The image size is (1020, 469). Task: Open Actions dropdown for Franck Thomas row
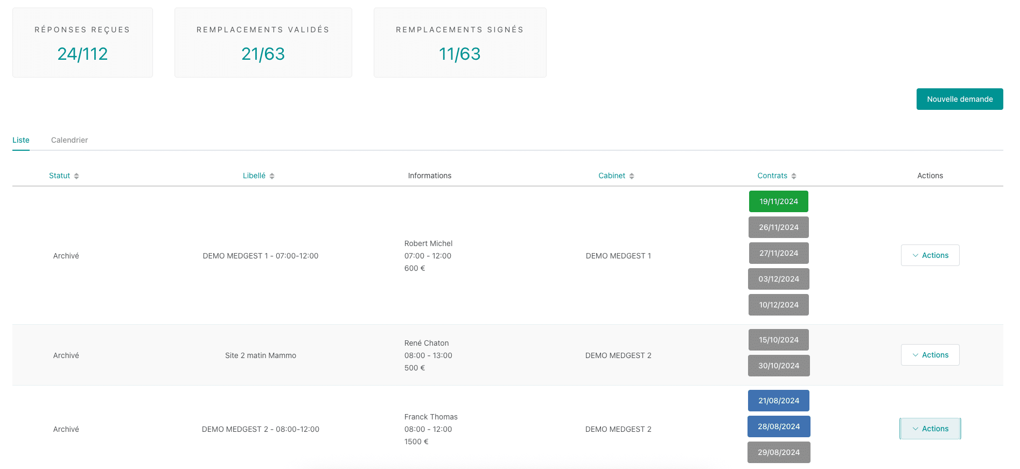pyautogui.click(x=930, y=429)
